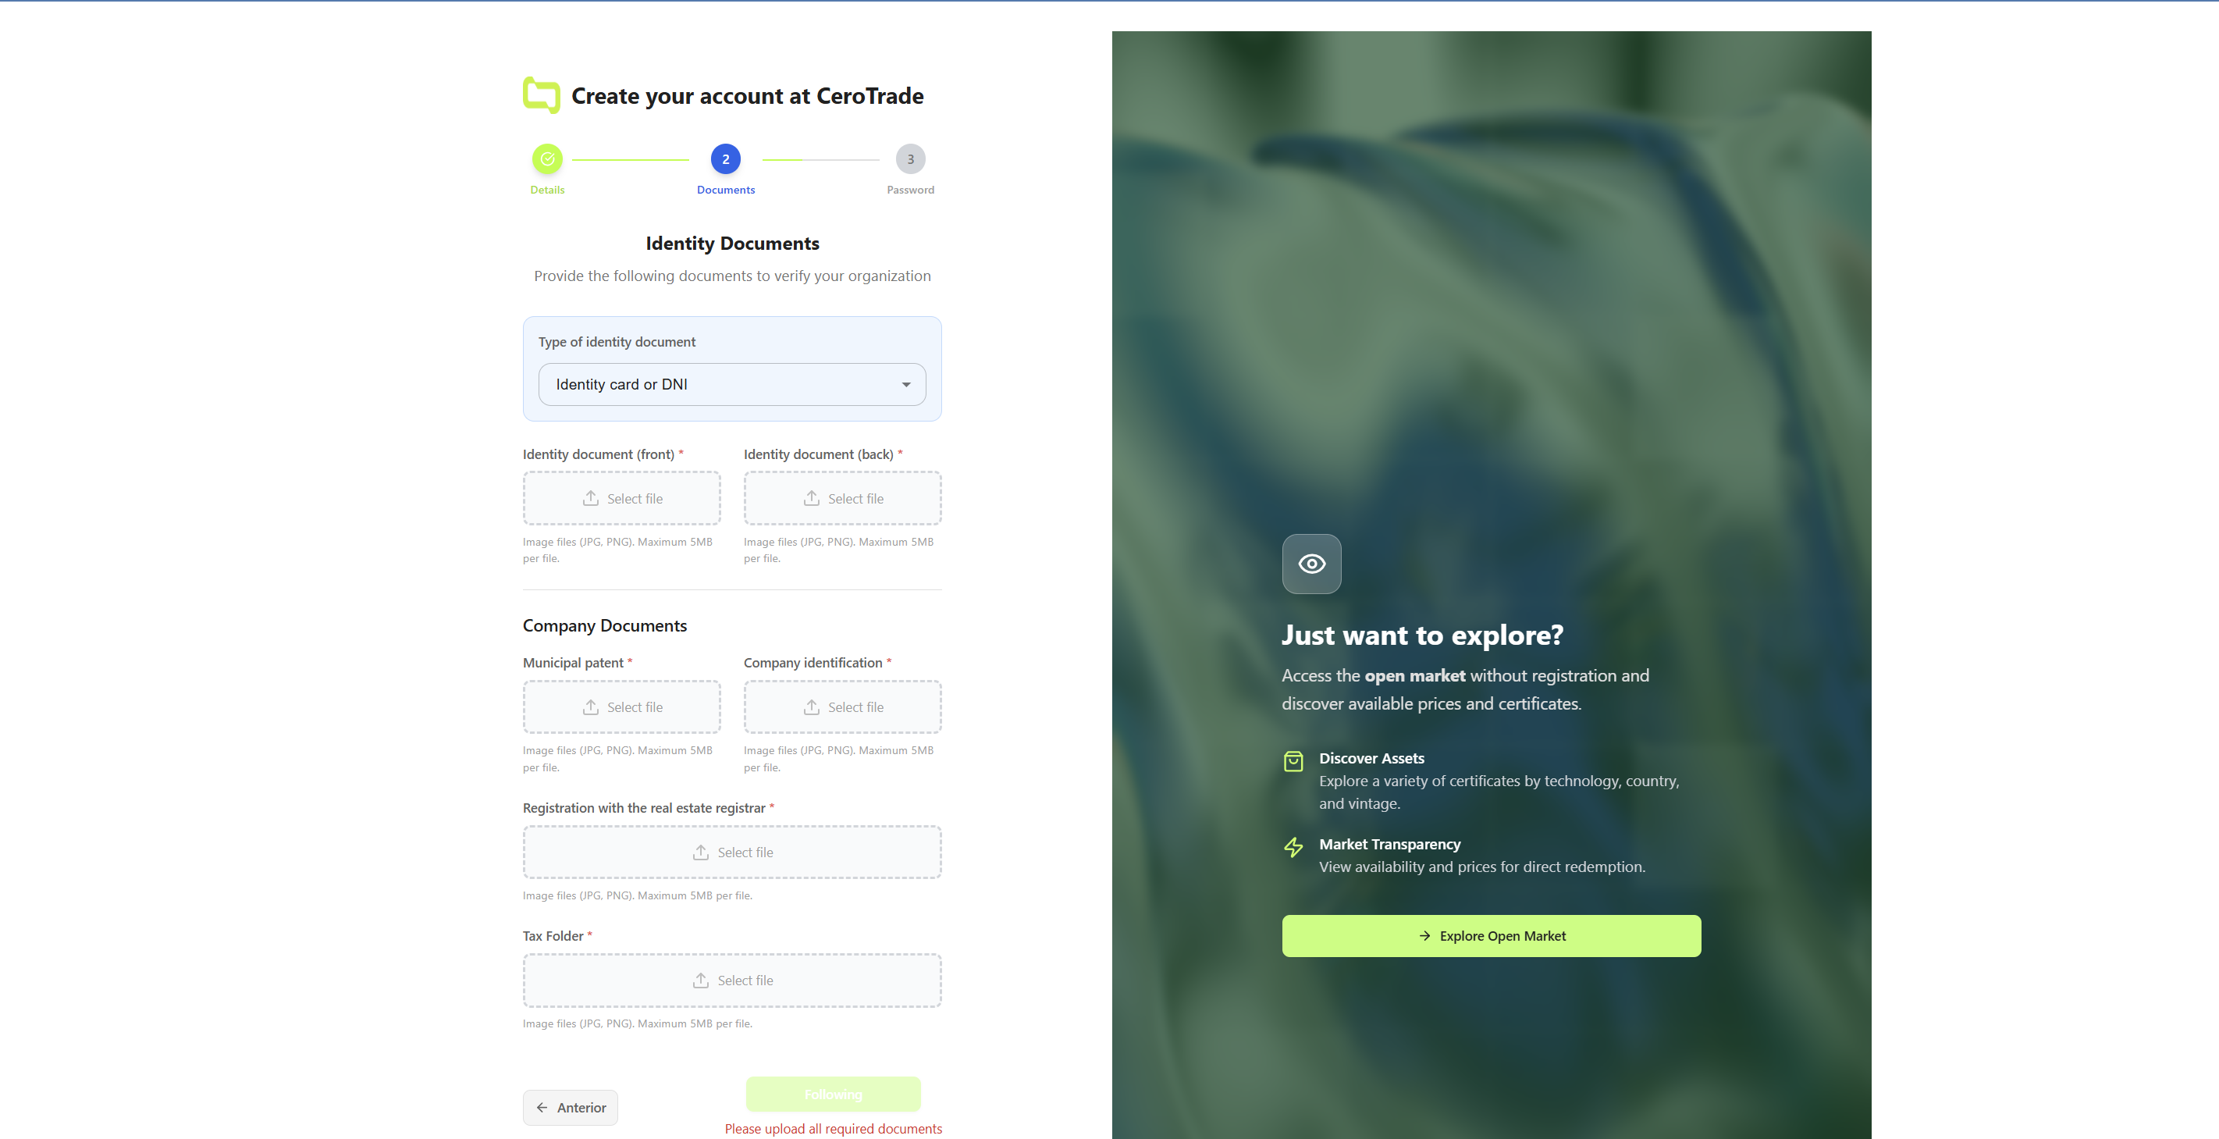Image resolution: width=2219 pixels, height=1139 pixels.
Task: Go back using the Anterior button
Action: (571, 1107)
